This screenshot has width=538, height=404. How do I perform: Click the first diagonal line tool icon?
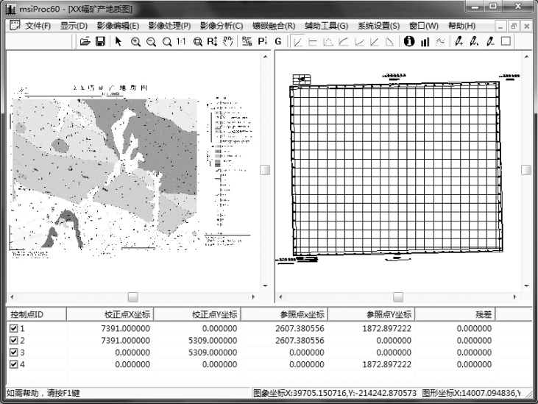pyautogui.click(x=298, y=42)
